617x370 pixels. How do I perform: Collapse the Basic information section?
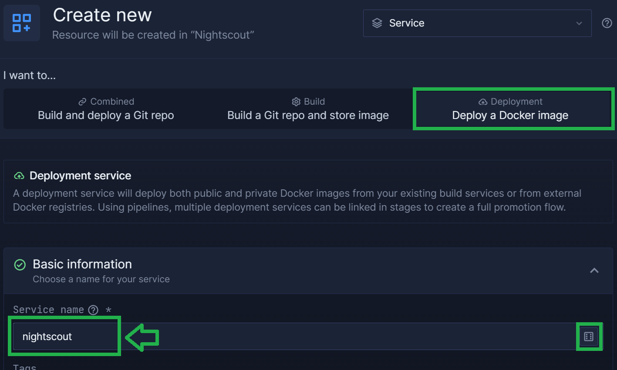click(594, 271)
